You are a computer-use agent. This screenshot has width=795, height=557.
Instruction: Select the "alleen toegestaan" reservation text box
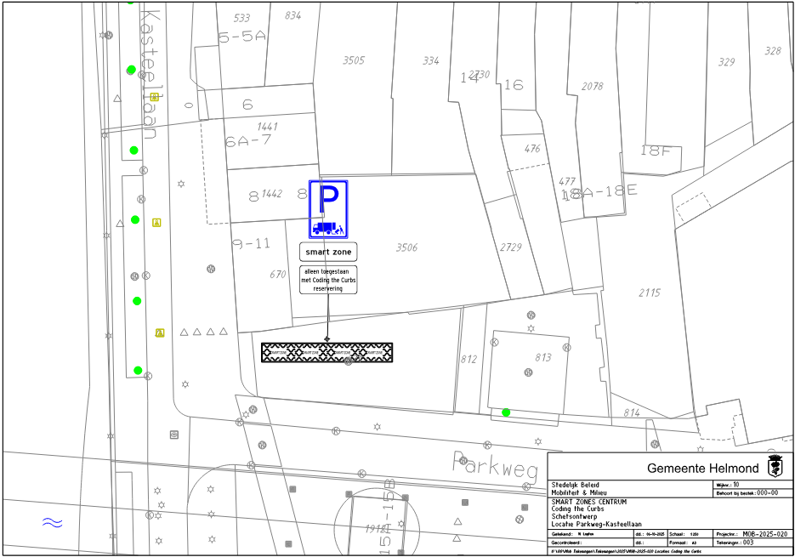(328, 280)
